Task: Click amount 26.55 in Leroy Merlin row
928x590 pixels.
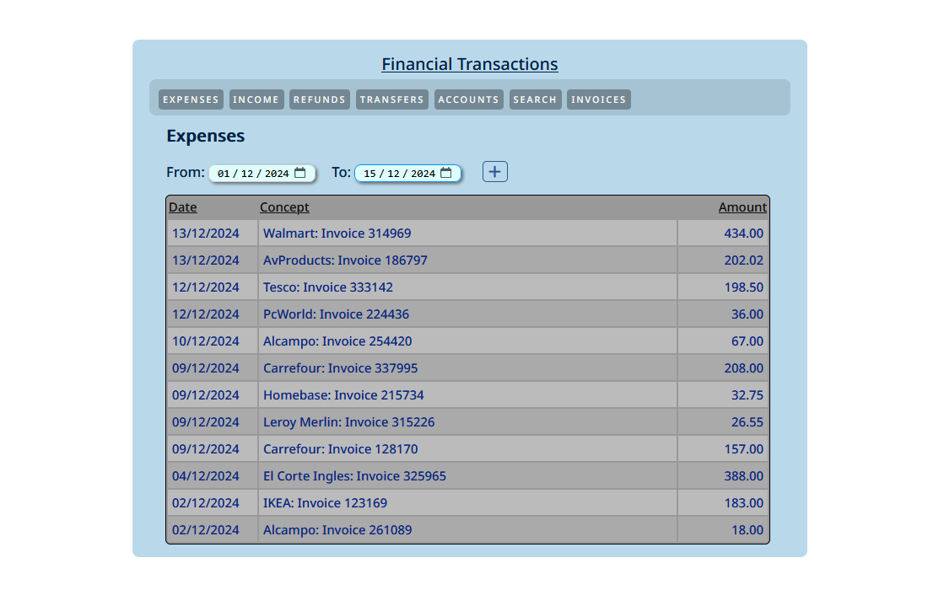Action: click(x=747, y=422)
